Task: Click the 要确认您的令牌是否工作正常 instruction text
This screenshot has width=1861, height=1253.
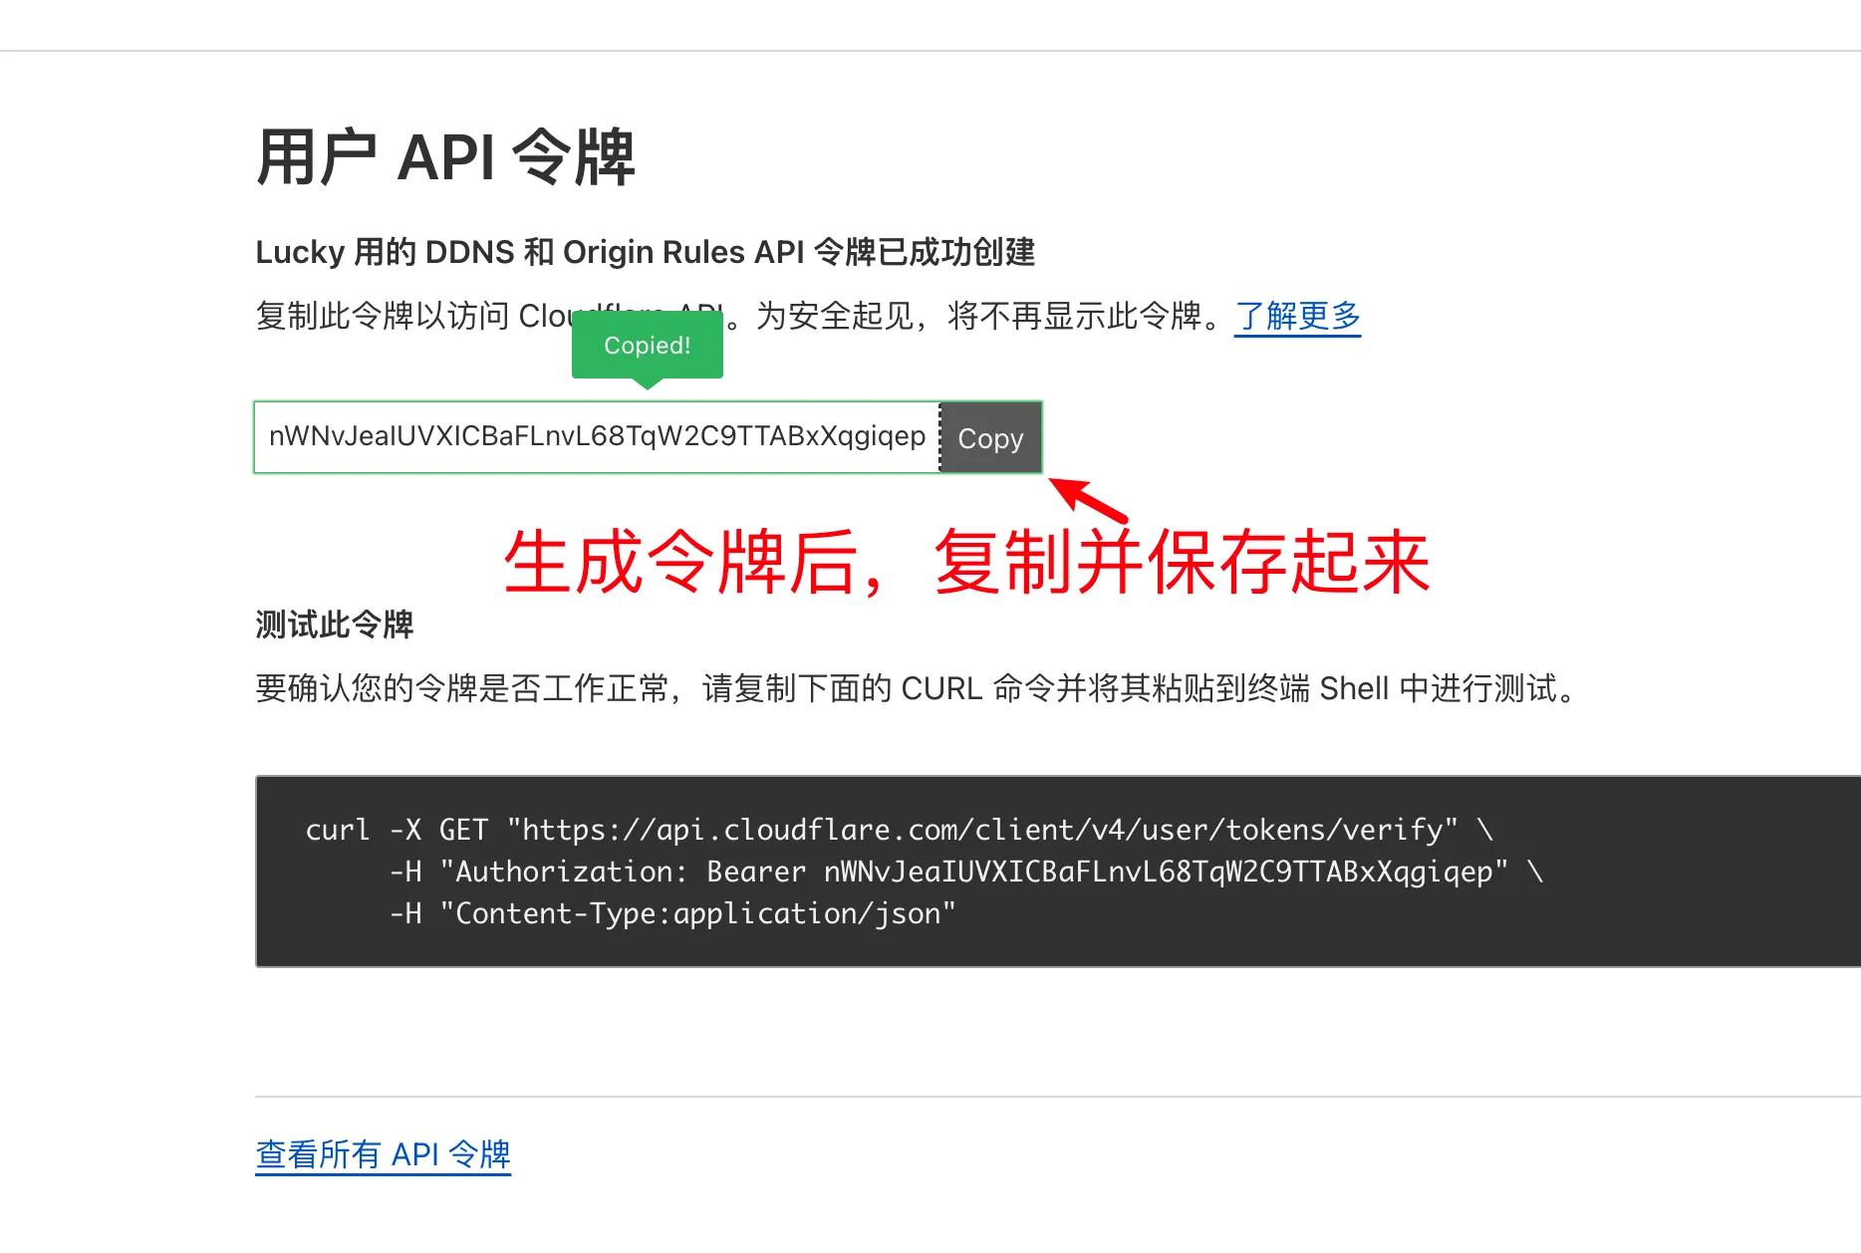Action: coord(917,688)
